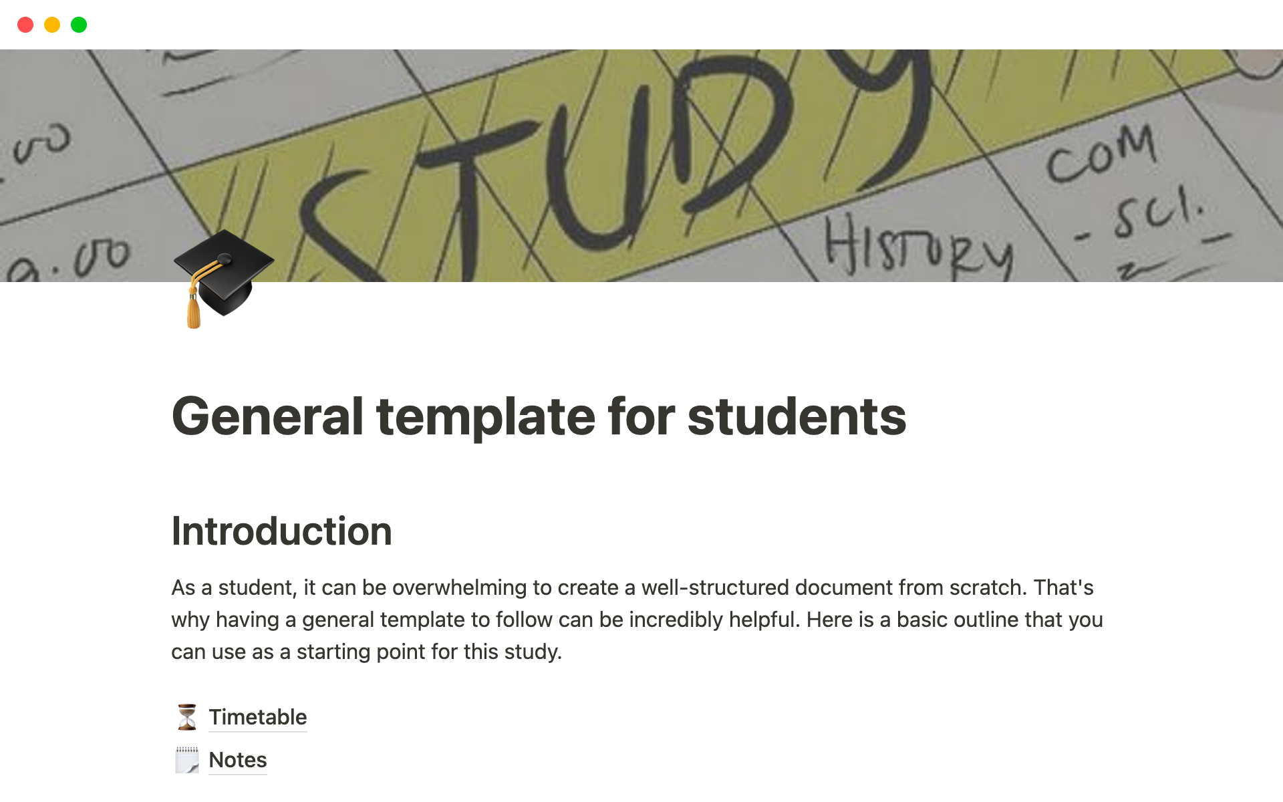Select the notepad icon beside Notes

click(187, 759)
